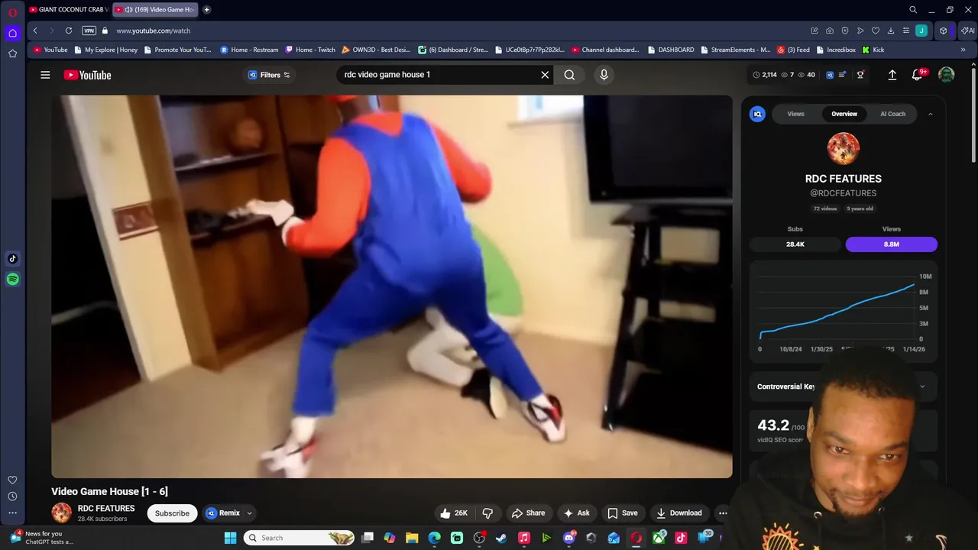Screen dimensions: 978x550
Task: Open the vidIQ list icon in header
Action: click(x=842, y=75)
